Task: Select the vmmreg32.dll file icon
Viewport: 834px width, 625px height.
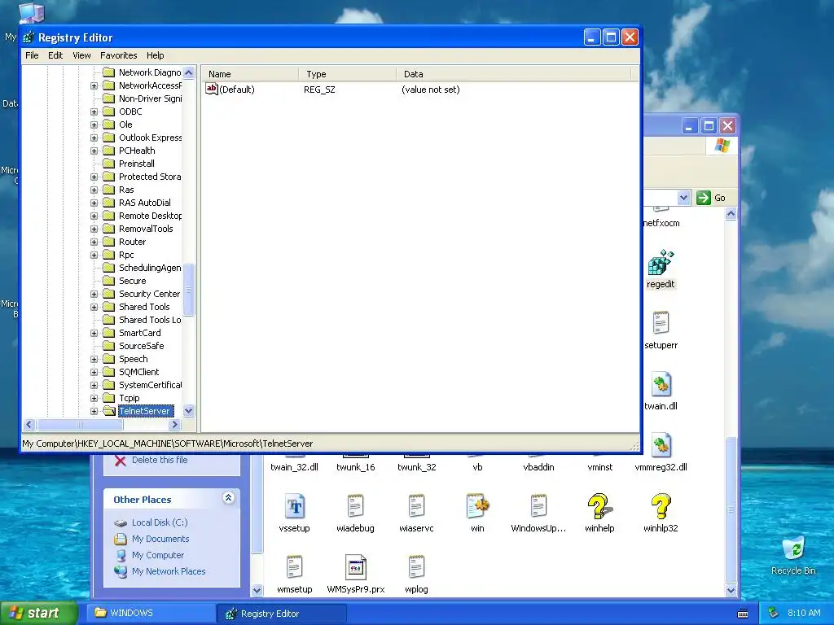Action: pos(661,445)
